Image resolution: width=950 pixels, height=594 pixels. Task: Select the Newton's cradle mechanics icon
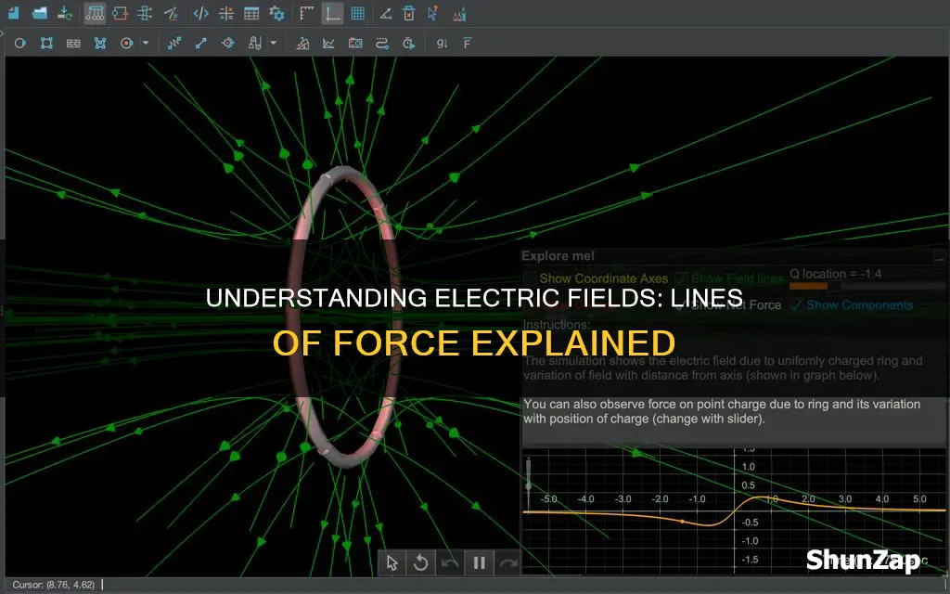[95, 13]
